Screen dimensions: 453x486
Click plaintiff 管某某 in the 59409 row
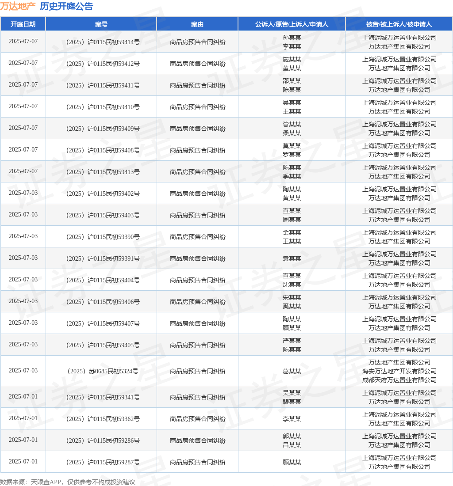pos(292,124)
